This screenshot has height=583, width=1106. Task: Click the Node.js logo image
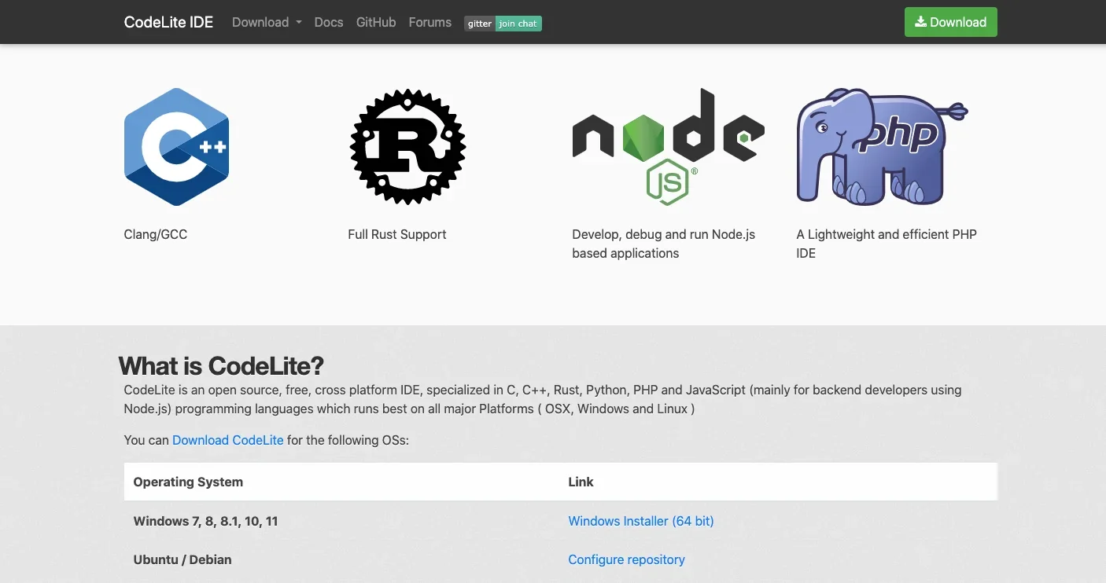668,147
